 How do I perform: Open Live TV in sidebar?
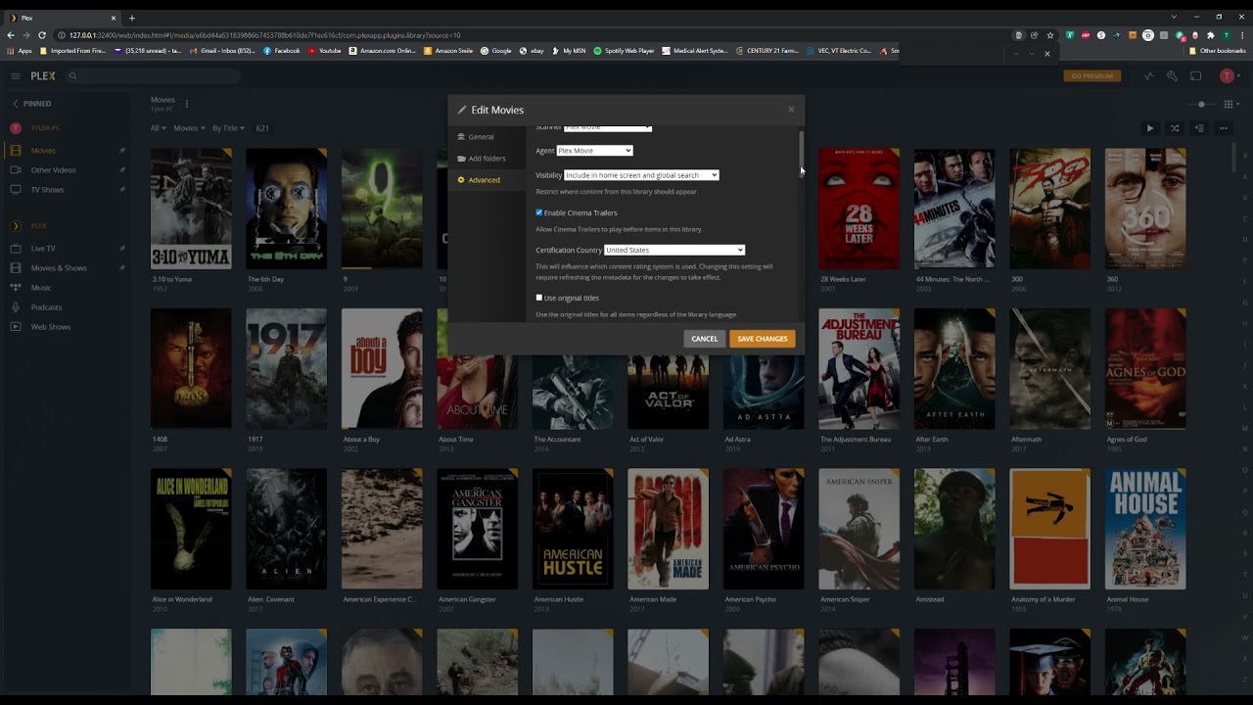(x=43, y=249)
